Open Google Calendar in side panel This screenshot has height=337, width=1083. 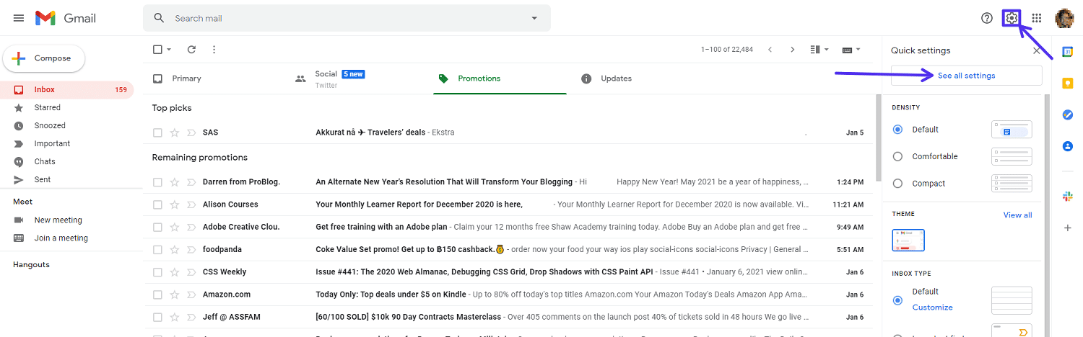coord(1067,51)
